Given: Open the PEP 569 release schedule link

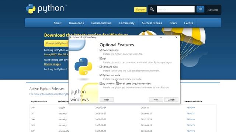Looking at the screenshot, I should 191,107.
